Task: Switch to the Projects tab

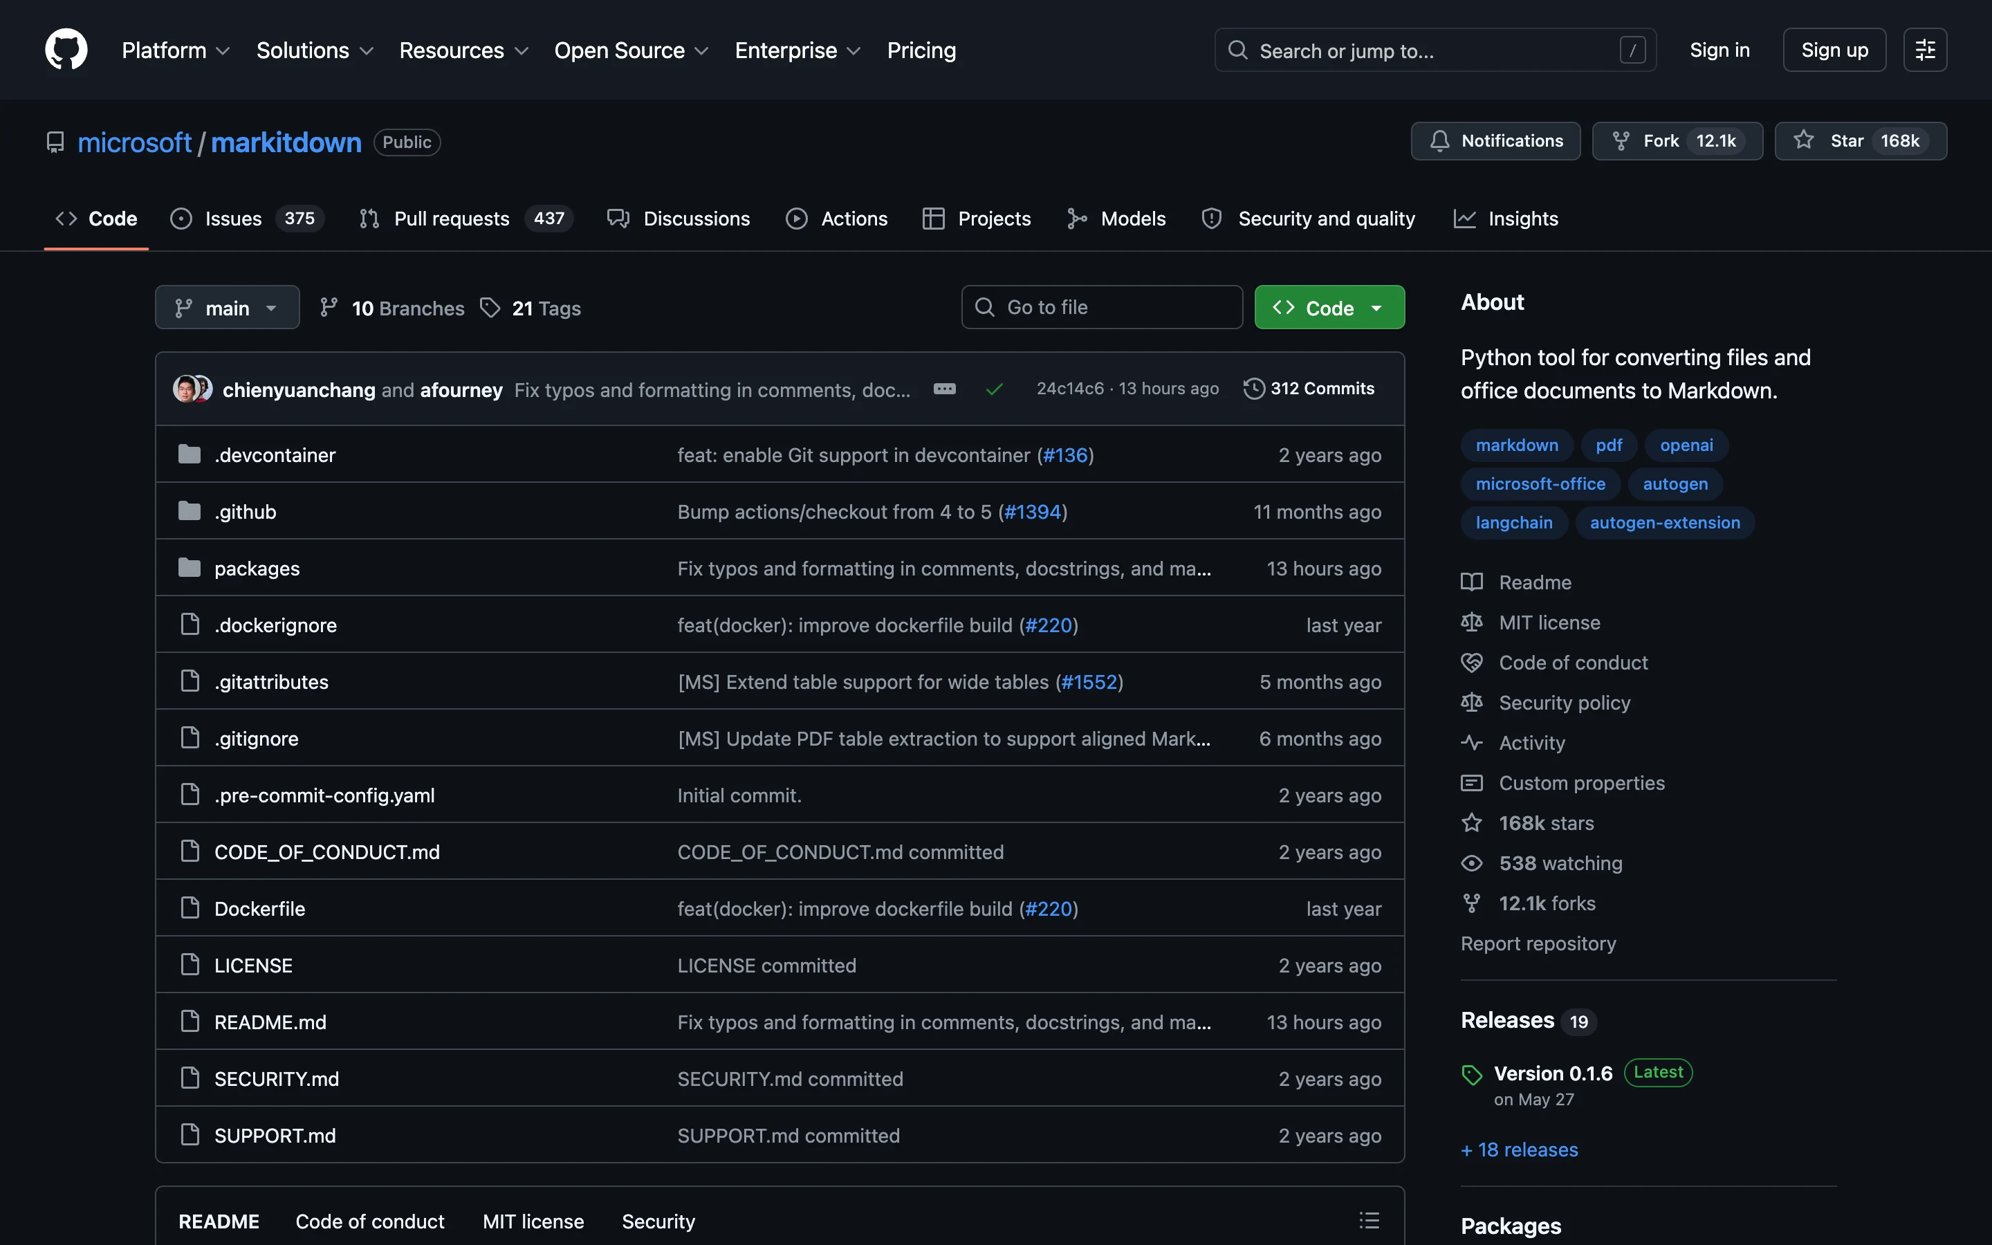Action: click(x=976, y=218)
